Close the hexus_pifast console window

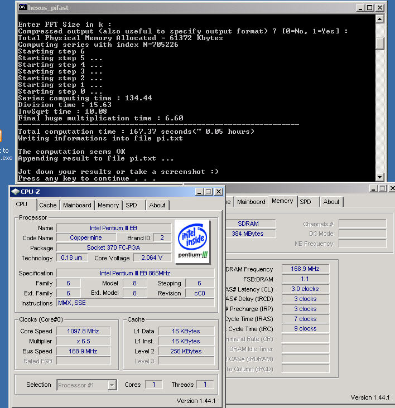click(380, 8)
